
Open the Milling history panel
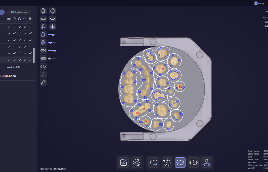click(19, 12)
